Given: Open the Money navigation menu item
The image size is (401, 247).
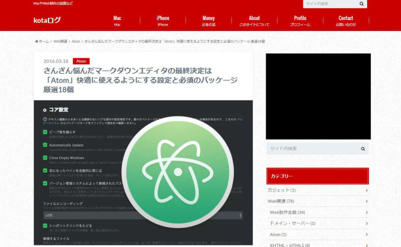Looking at the screenshot, I should pyautogui.click(x=209, y=21).
